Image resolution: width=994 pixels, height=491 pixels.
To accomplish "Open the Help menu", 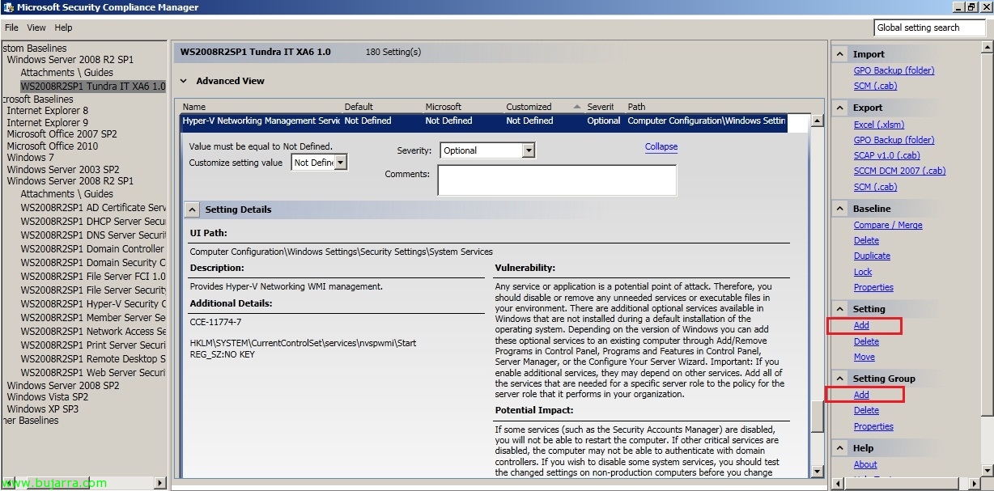I will tap(63, 28).
